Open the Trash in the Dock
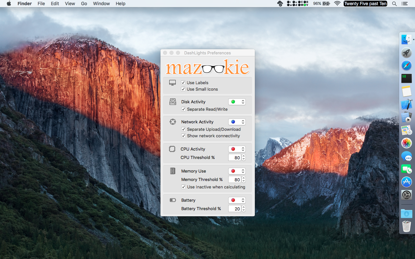 406,226
